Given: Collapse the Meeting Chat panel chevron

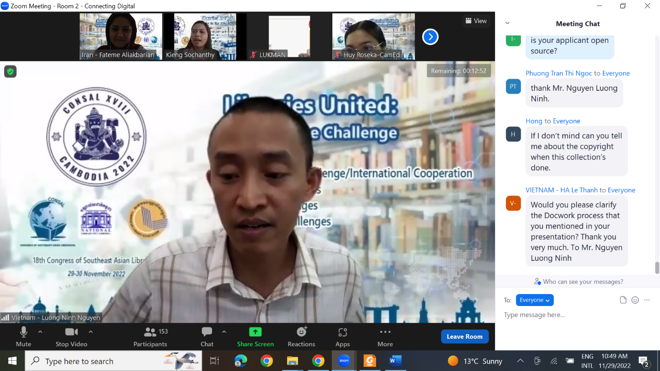Looking at the screenshot, I should pyautogui.click(x=507, y=23).
